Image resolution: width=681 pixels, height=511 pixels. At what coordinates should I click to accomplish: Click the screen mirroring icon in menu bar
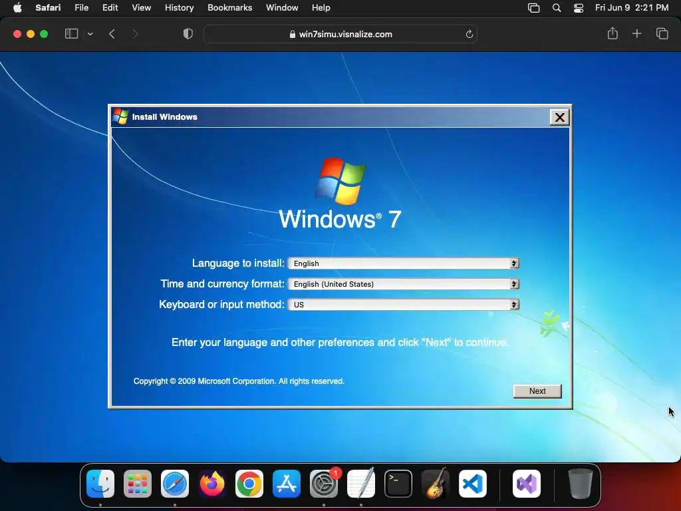(x=534, y=8)
